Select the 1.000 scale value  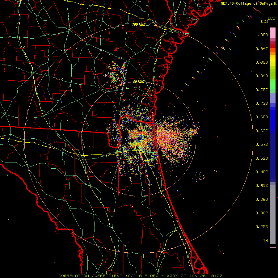[x=262, y=35]
